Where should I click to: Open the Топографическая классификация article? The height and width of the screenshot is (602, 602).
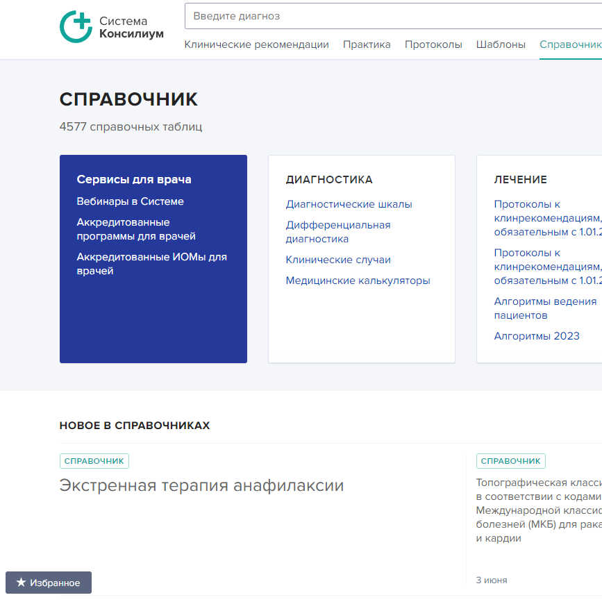pyautogui.click(x=539, y=510)
